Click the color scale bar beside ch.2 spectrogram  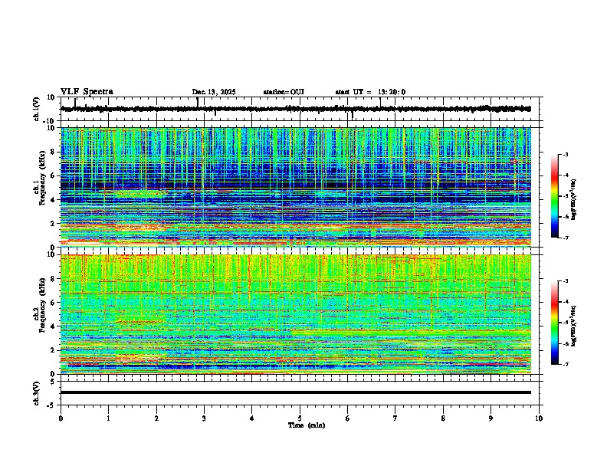tap(555, 323)
